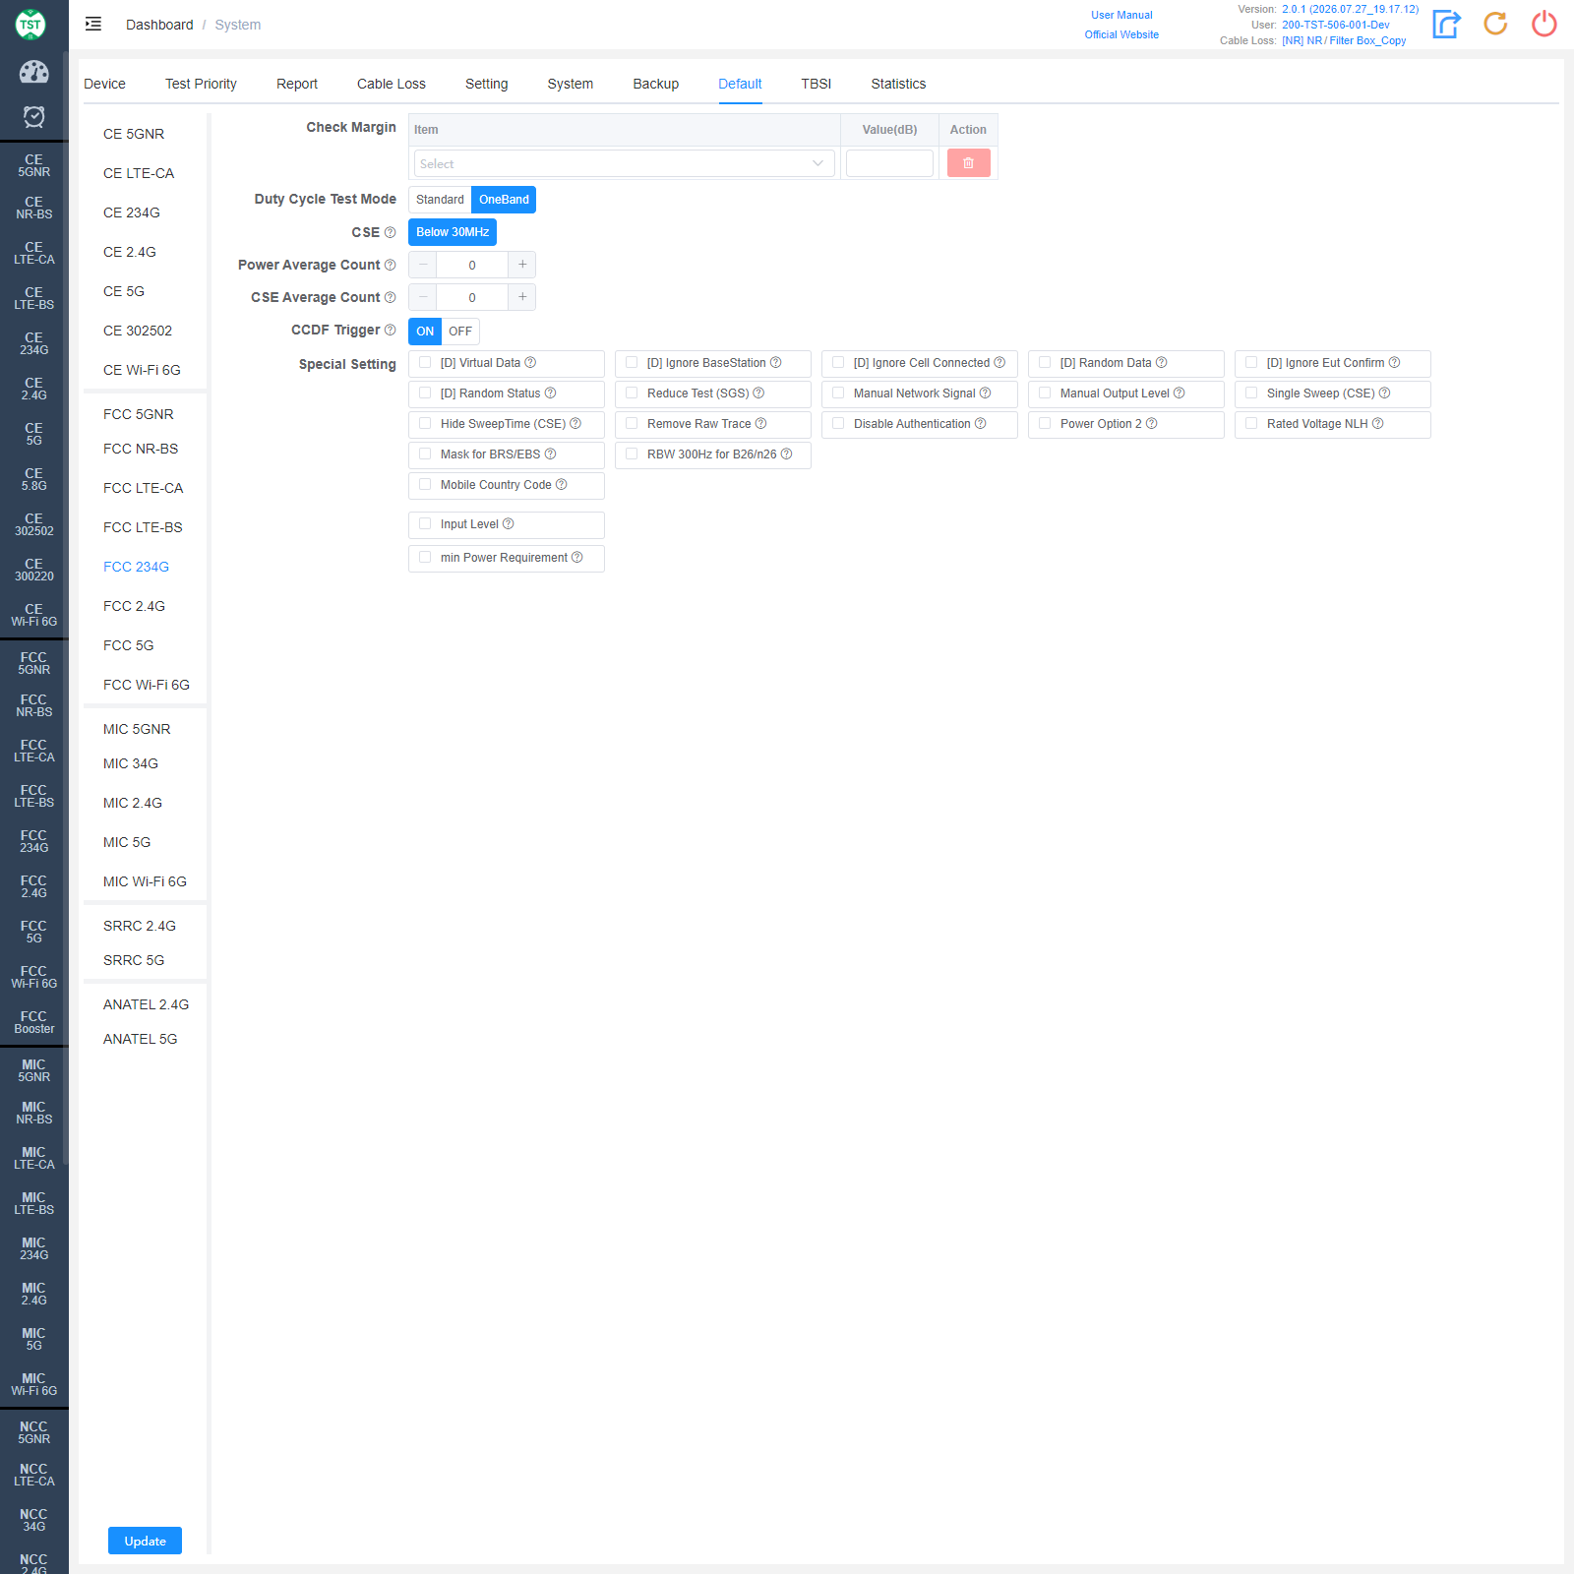Click help icon next to CCDF Trigger
The height and width of the screenshot is (1574, 1574).
pyautogui.click(x=391, y=330)
